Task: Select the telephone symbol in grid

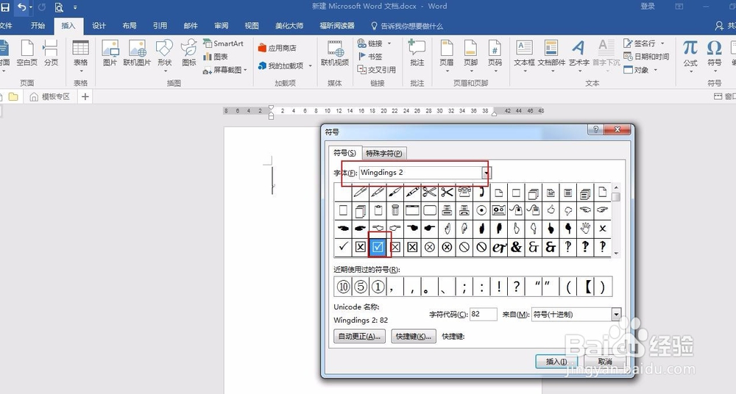Action: [464, 192]
